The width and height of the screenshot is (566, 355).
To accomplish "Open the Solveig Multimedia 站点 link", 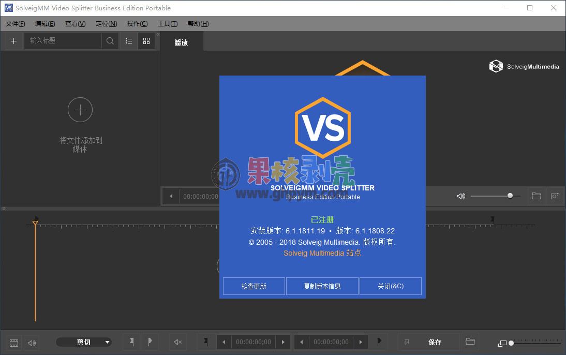I will click(x=322, y=253).
